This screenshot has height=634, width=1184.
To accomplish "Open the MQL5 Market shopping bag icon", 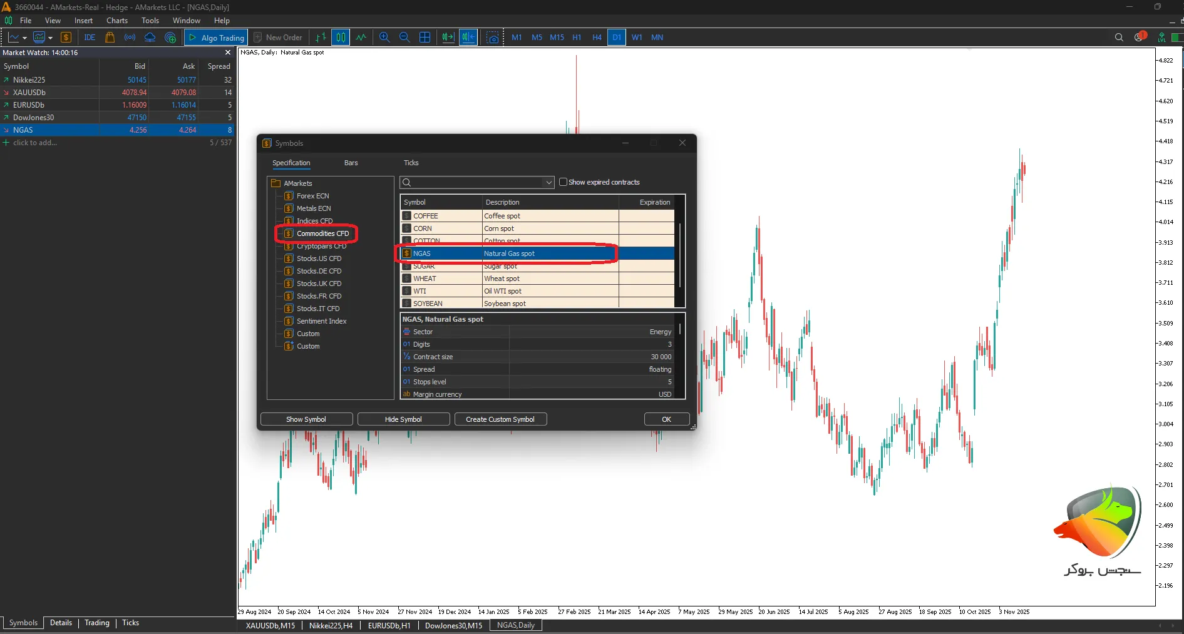I will (110, 38).
